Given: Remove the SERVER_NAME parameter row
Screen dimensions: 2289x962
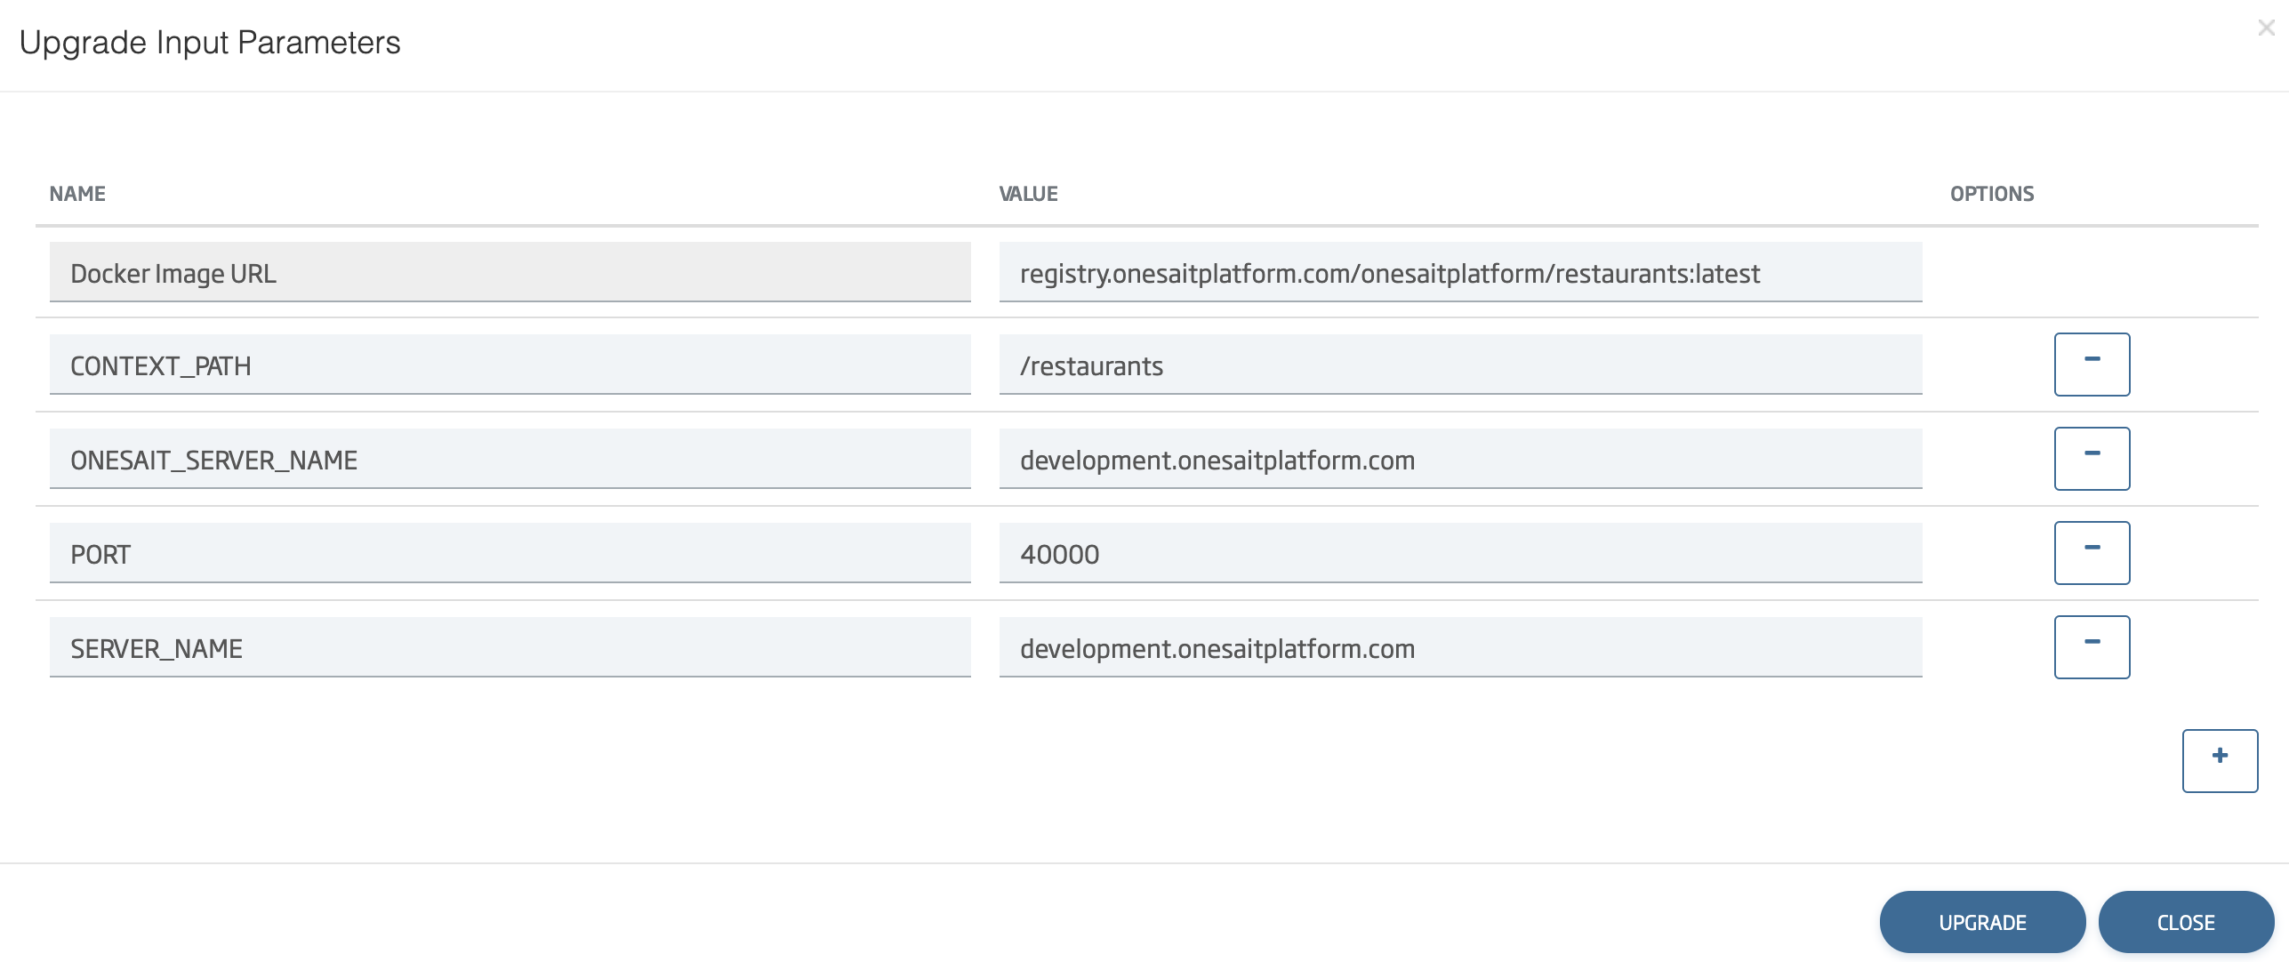Looking at the screenshot, I should (2091, 647).
